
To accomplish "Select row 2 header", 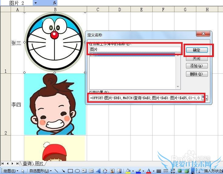I will tap(5, 104).
